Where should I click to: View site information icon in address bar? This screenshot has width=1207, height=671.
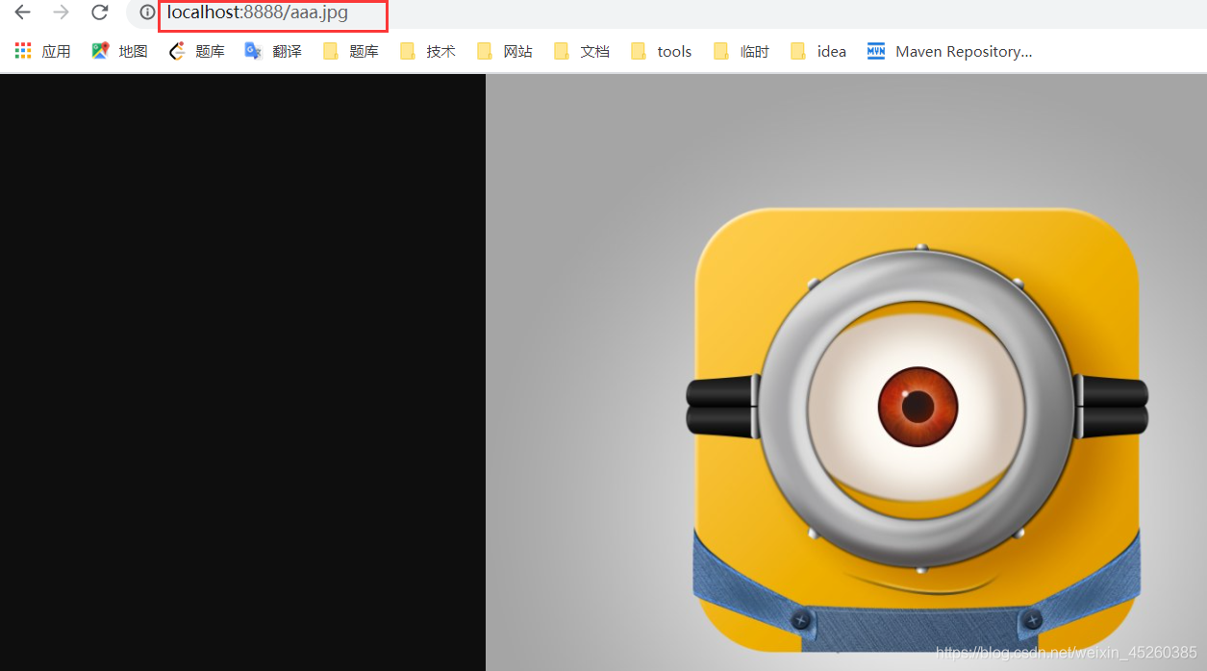click(x=147, y=12)
